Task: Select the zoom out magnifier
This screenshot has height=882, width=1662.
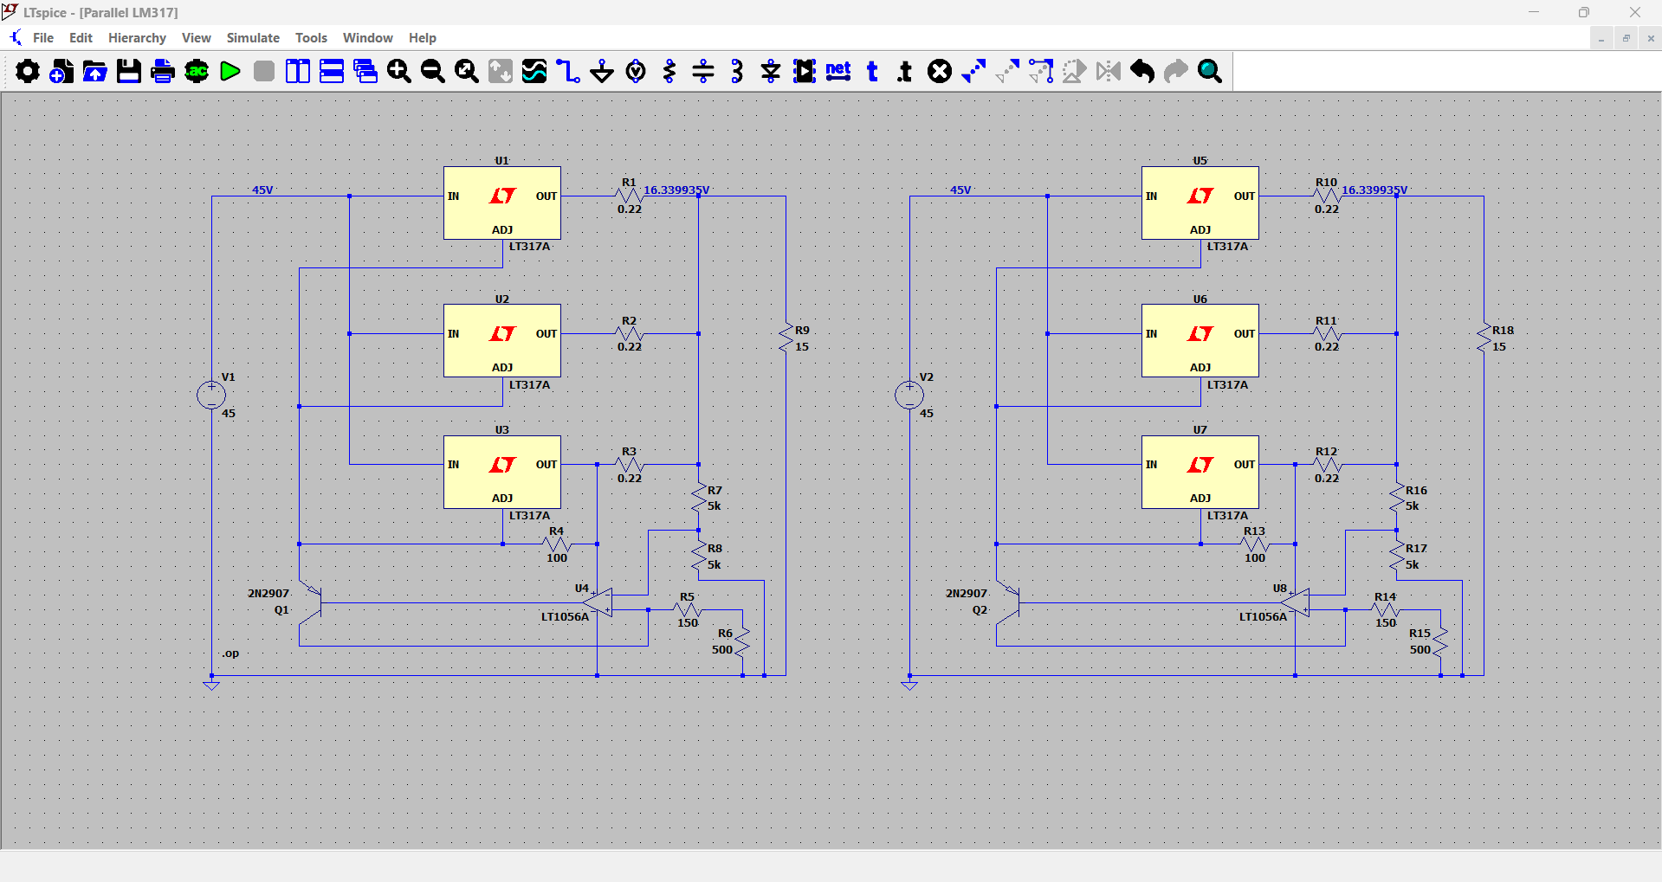Action: (x=433, y=71)
